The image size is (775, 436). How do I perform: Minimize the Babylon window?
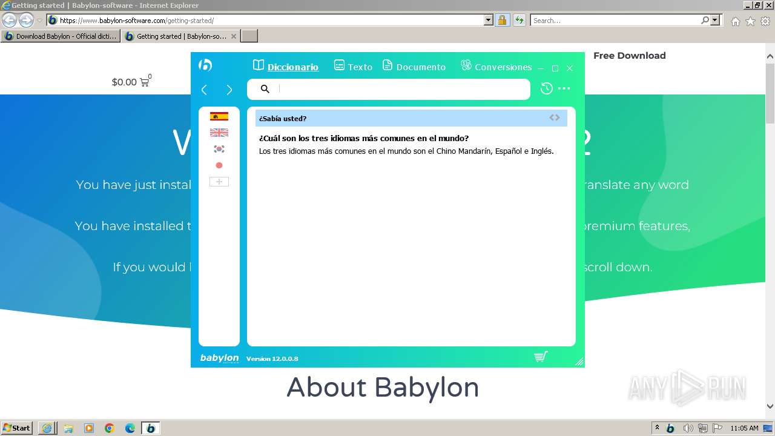(541, 68)
